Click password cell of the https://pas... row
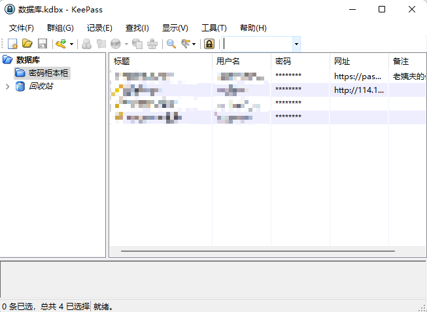Viewport: 427px width, 312px height. 288,76
